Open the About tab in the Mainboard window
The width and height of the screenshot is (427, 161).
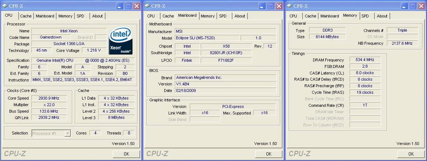pos(240,16)
